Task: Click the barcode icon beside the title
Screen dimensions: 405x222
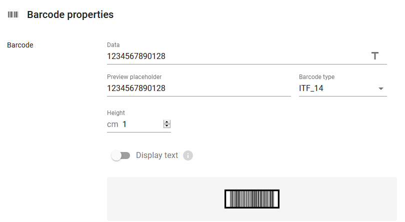Action: (x=13, y=14)
